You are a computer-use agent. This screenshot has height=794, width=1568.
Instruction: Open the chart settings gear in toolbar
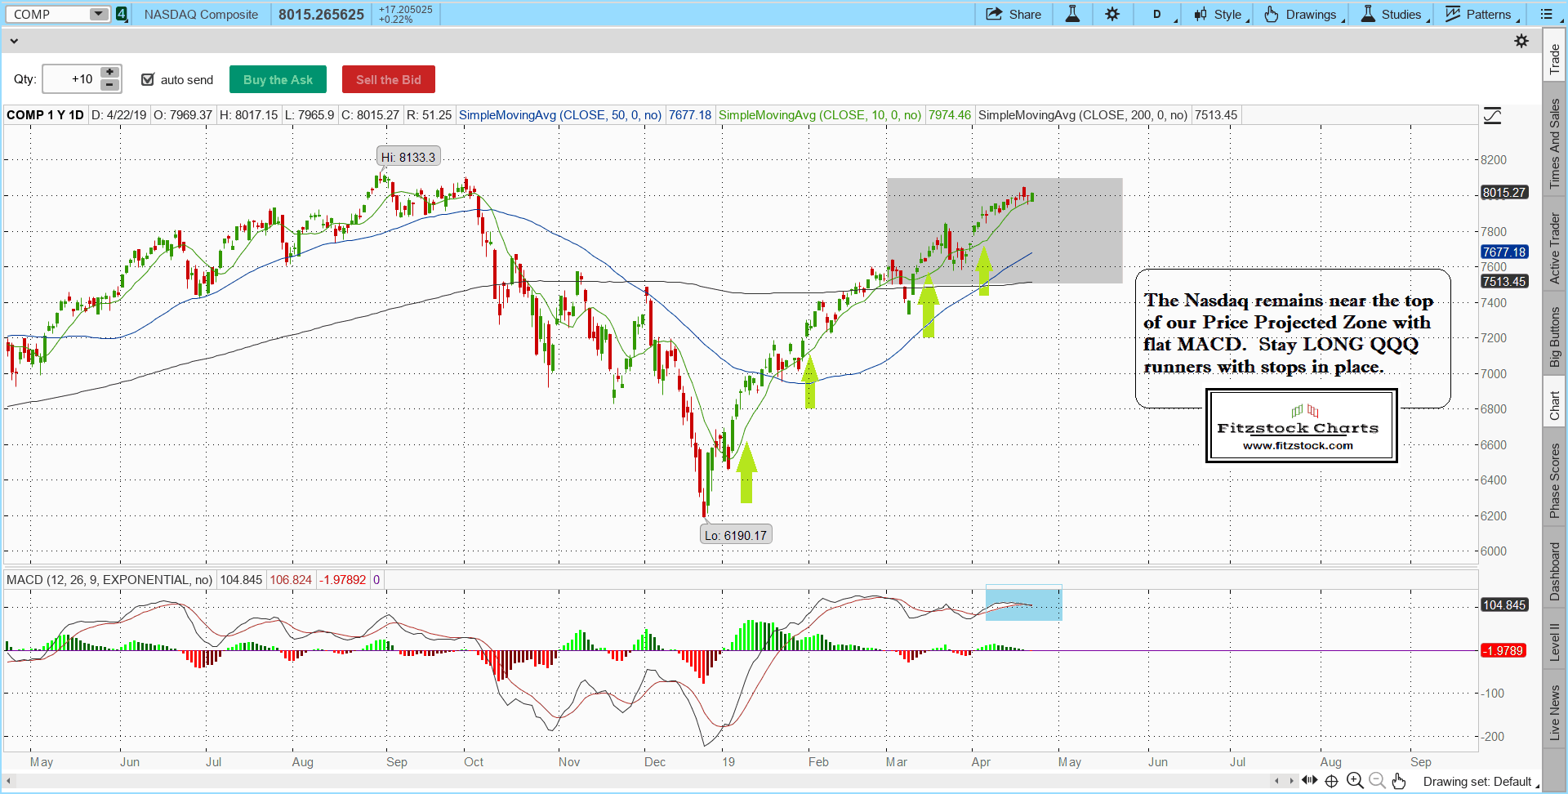(1112, 14)
